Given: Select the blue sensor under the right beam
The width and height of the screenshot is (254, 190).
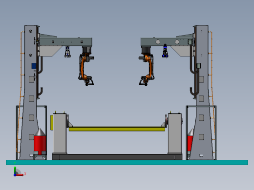Looking at the screenshot, I should (x=165, y=51).
